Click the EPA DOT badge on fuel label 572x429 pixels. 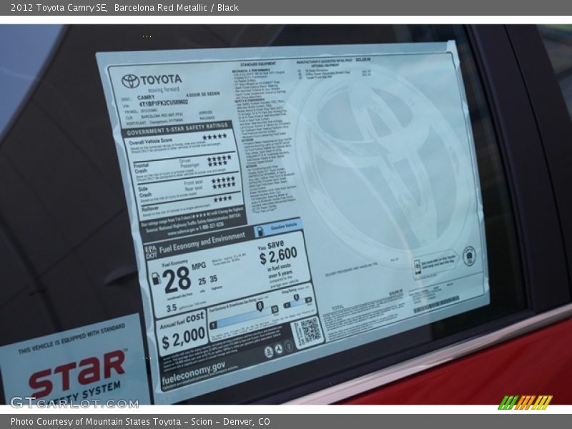tap(150, 252)
